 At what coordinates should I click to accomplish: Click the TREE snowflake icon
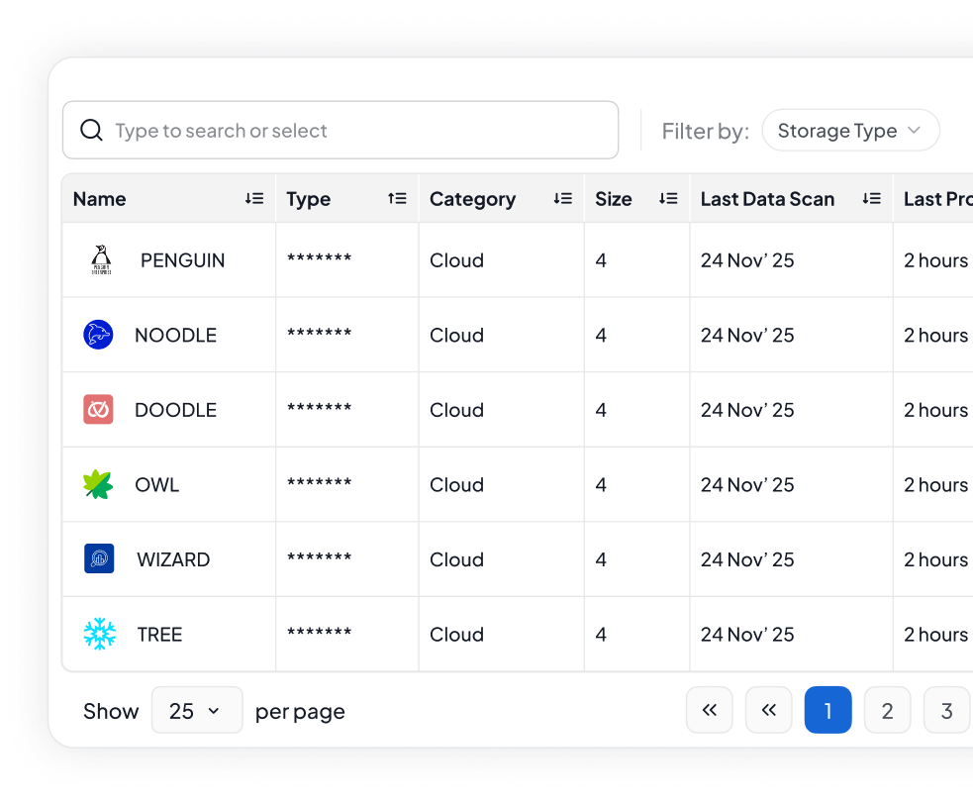[99, 634]
